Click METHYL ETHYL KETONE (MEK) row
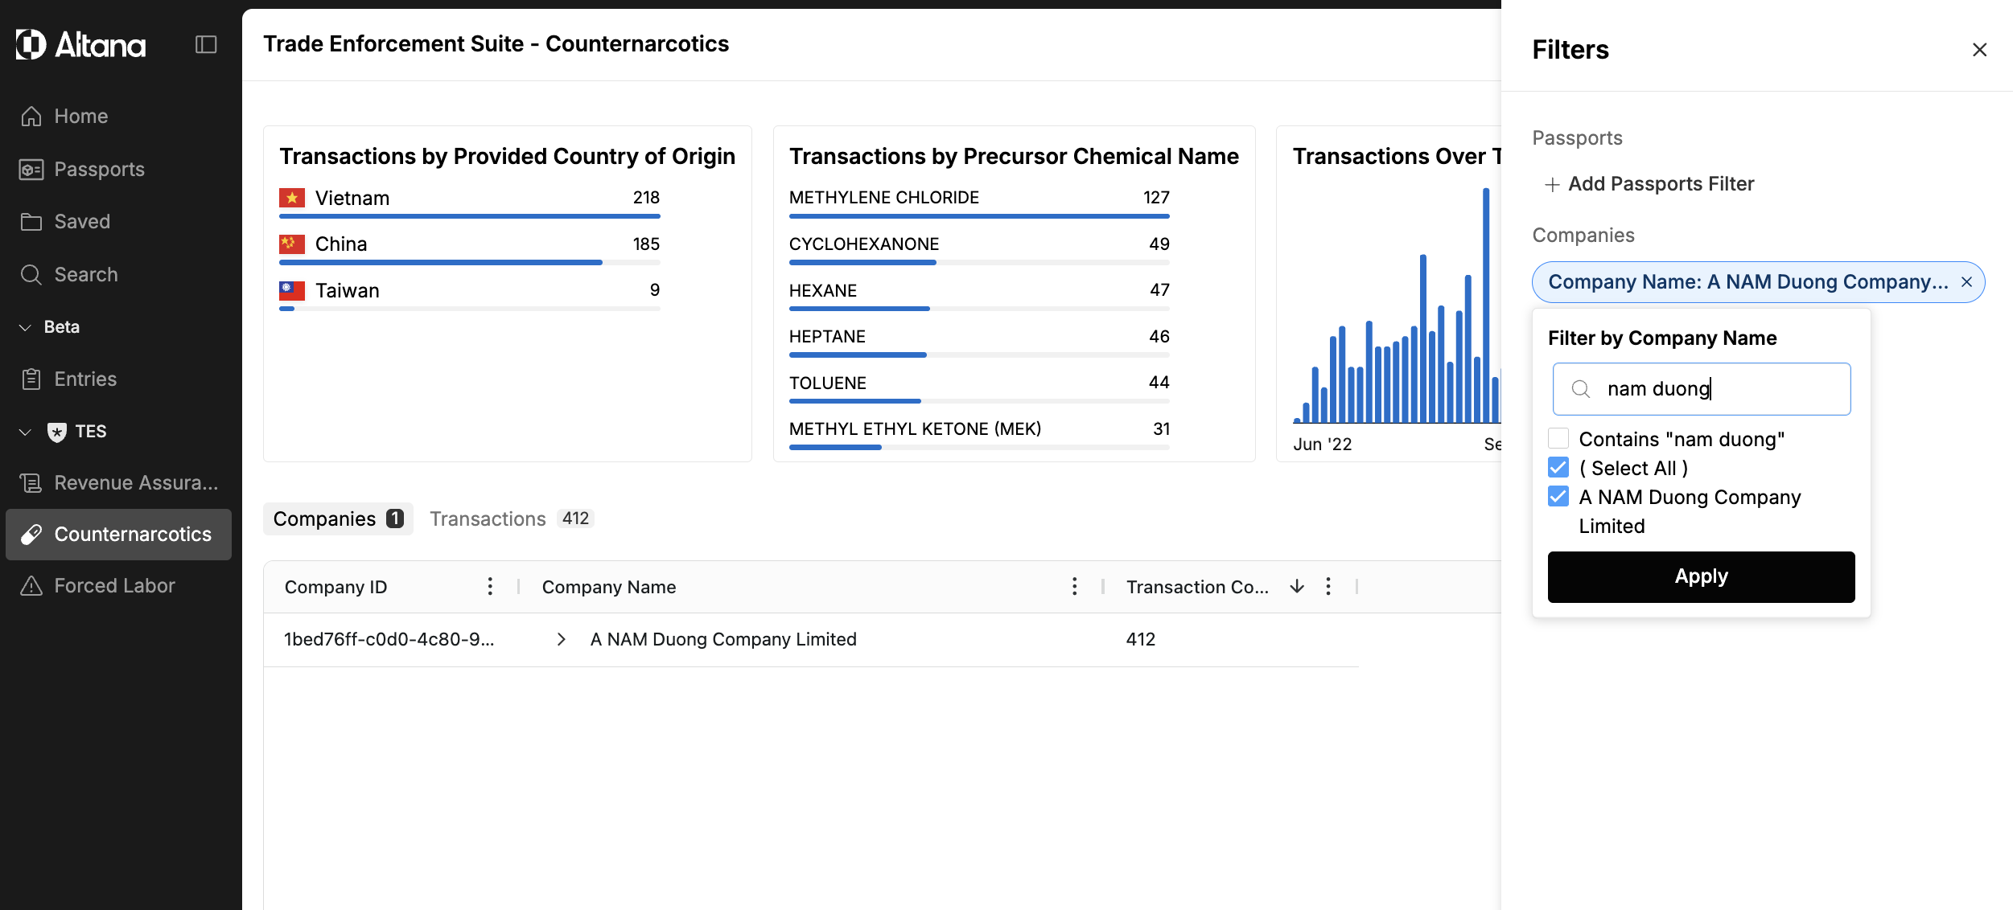Image resolution: width=2013 pixels, height=910 pixels. (979, 434)
